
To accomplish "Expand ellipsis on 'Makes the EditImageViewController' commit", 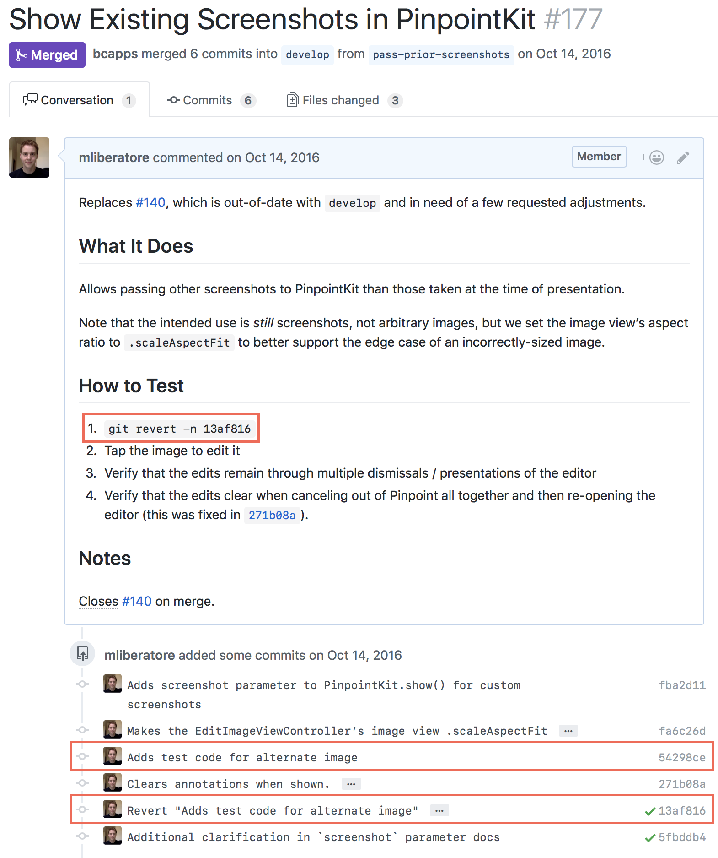I will [x=568, y=731].
